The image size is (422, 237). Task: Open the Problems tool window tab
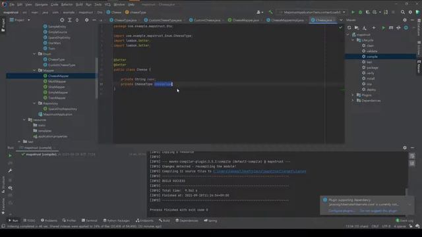click(x=49, y=221)
